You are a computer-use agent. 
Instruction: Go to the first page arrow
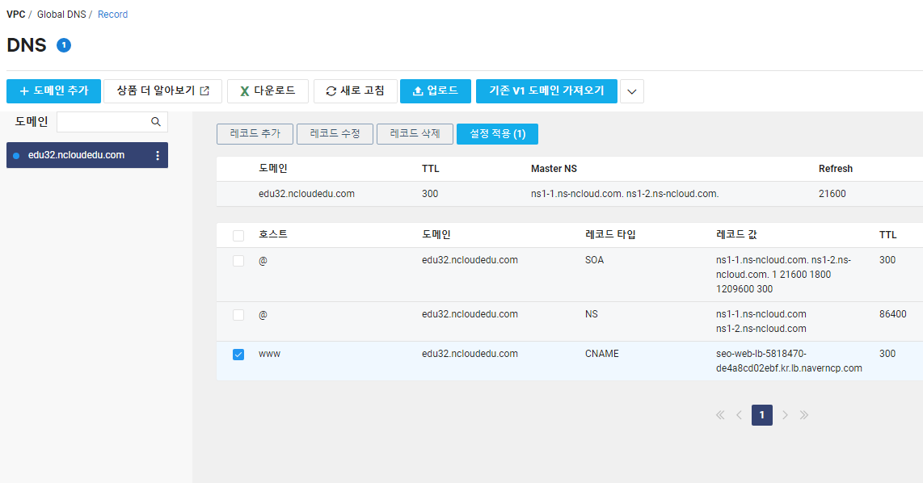pyautogui.click(x=720, y=415)
